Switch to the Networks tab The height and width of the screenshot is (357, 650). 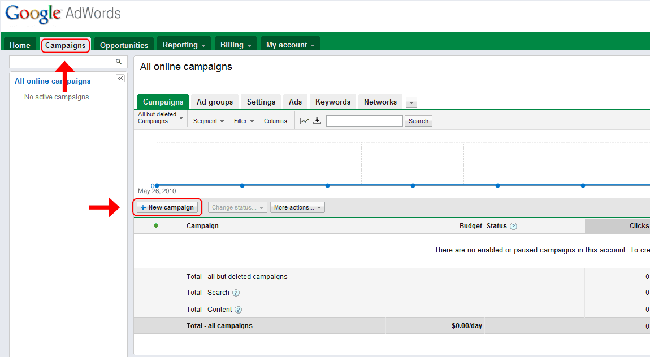coord(380,102)
